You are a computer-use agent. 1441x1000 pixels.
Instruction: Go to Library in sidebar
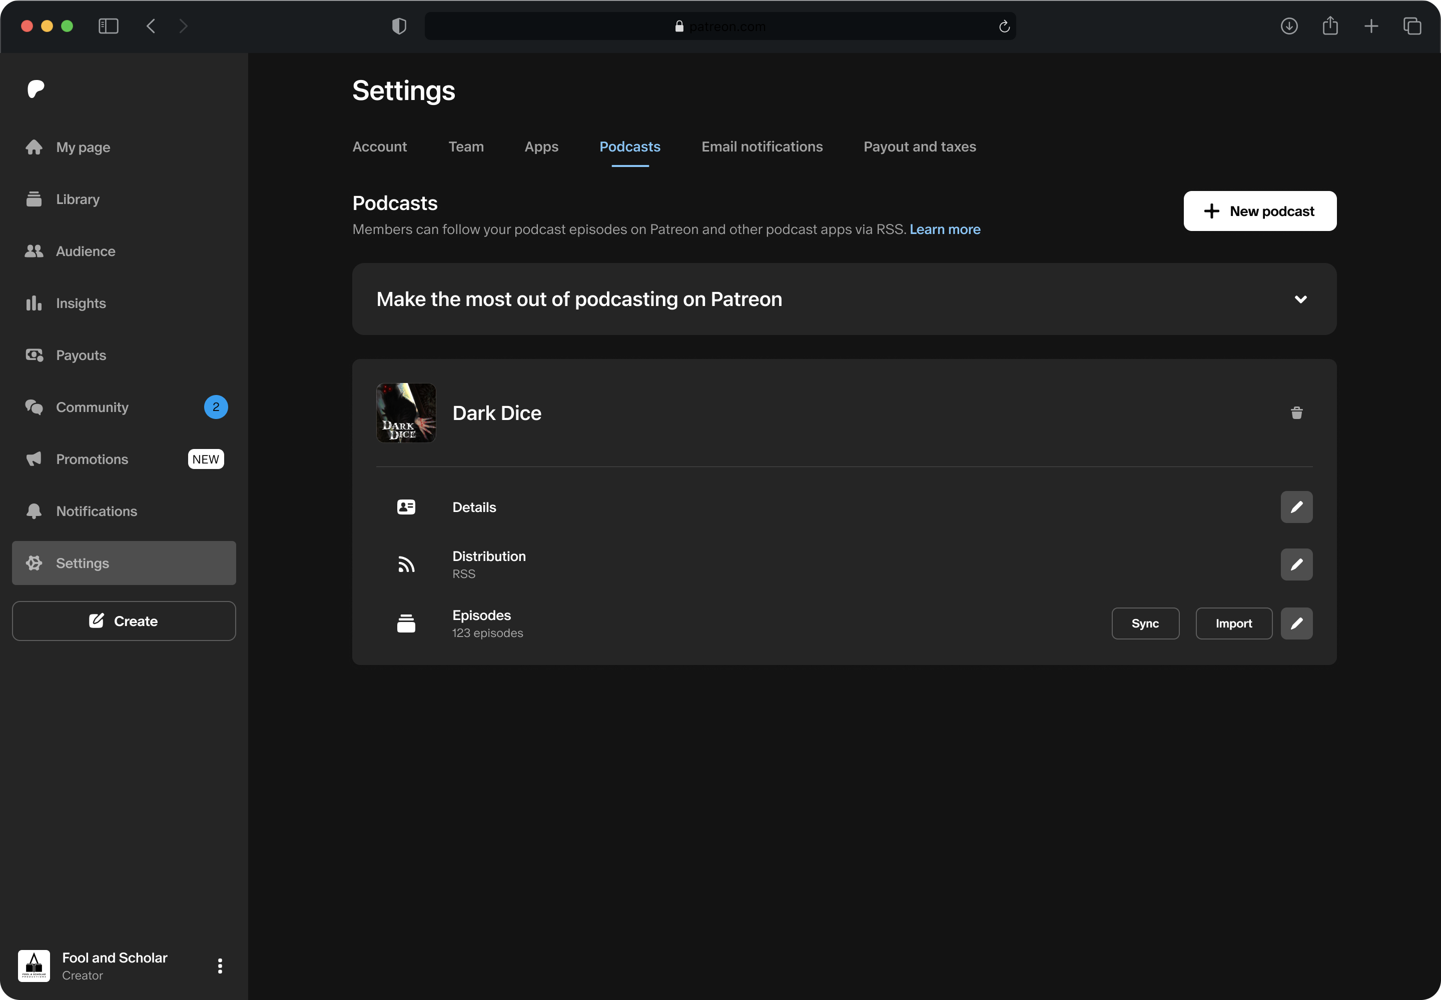click(x=124, y=199)
